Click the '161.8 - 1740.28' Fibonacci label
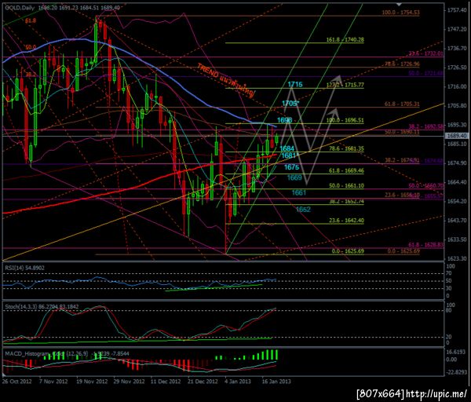 coord(345,40)
